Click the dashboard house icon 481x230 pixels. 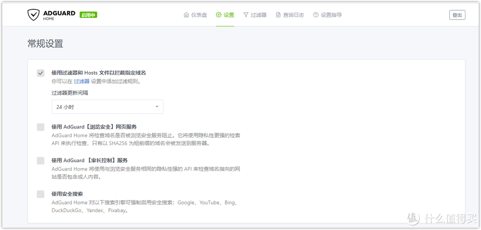pos(186,15)
